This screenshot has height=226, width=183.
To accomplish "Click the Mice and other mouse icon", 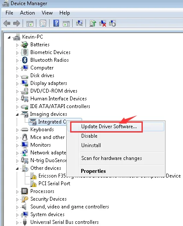I will 25,137.
